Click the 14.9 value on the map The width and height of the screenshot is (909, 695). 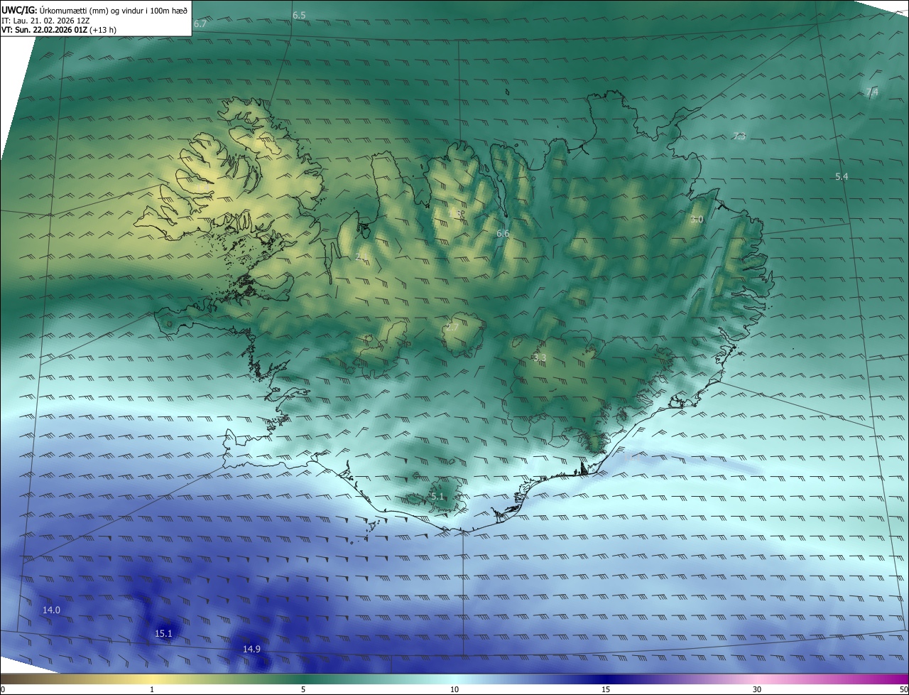pos(251,649)
